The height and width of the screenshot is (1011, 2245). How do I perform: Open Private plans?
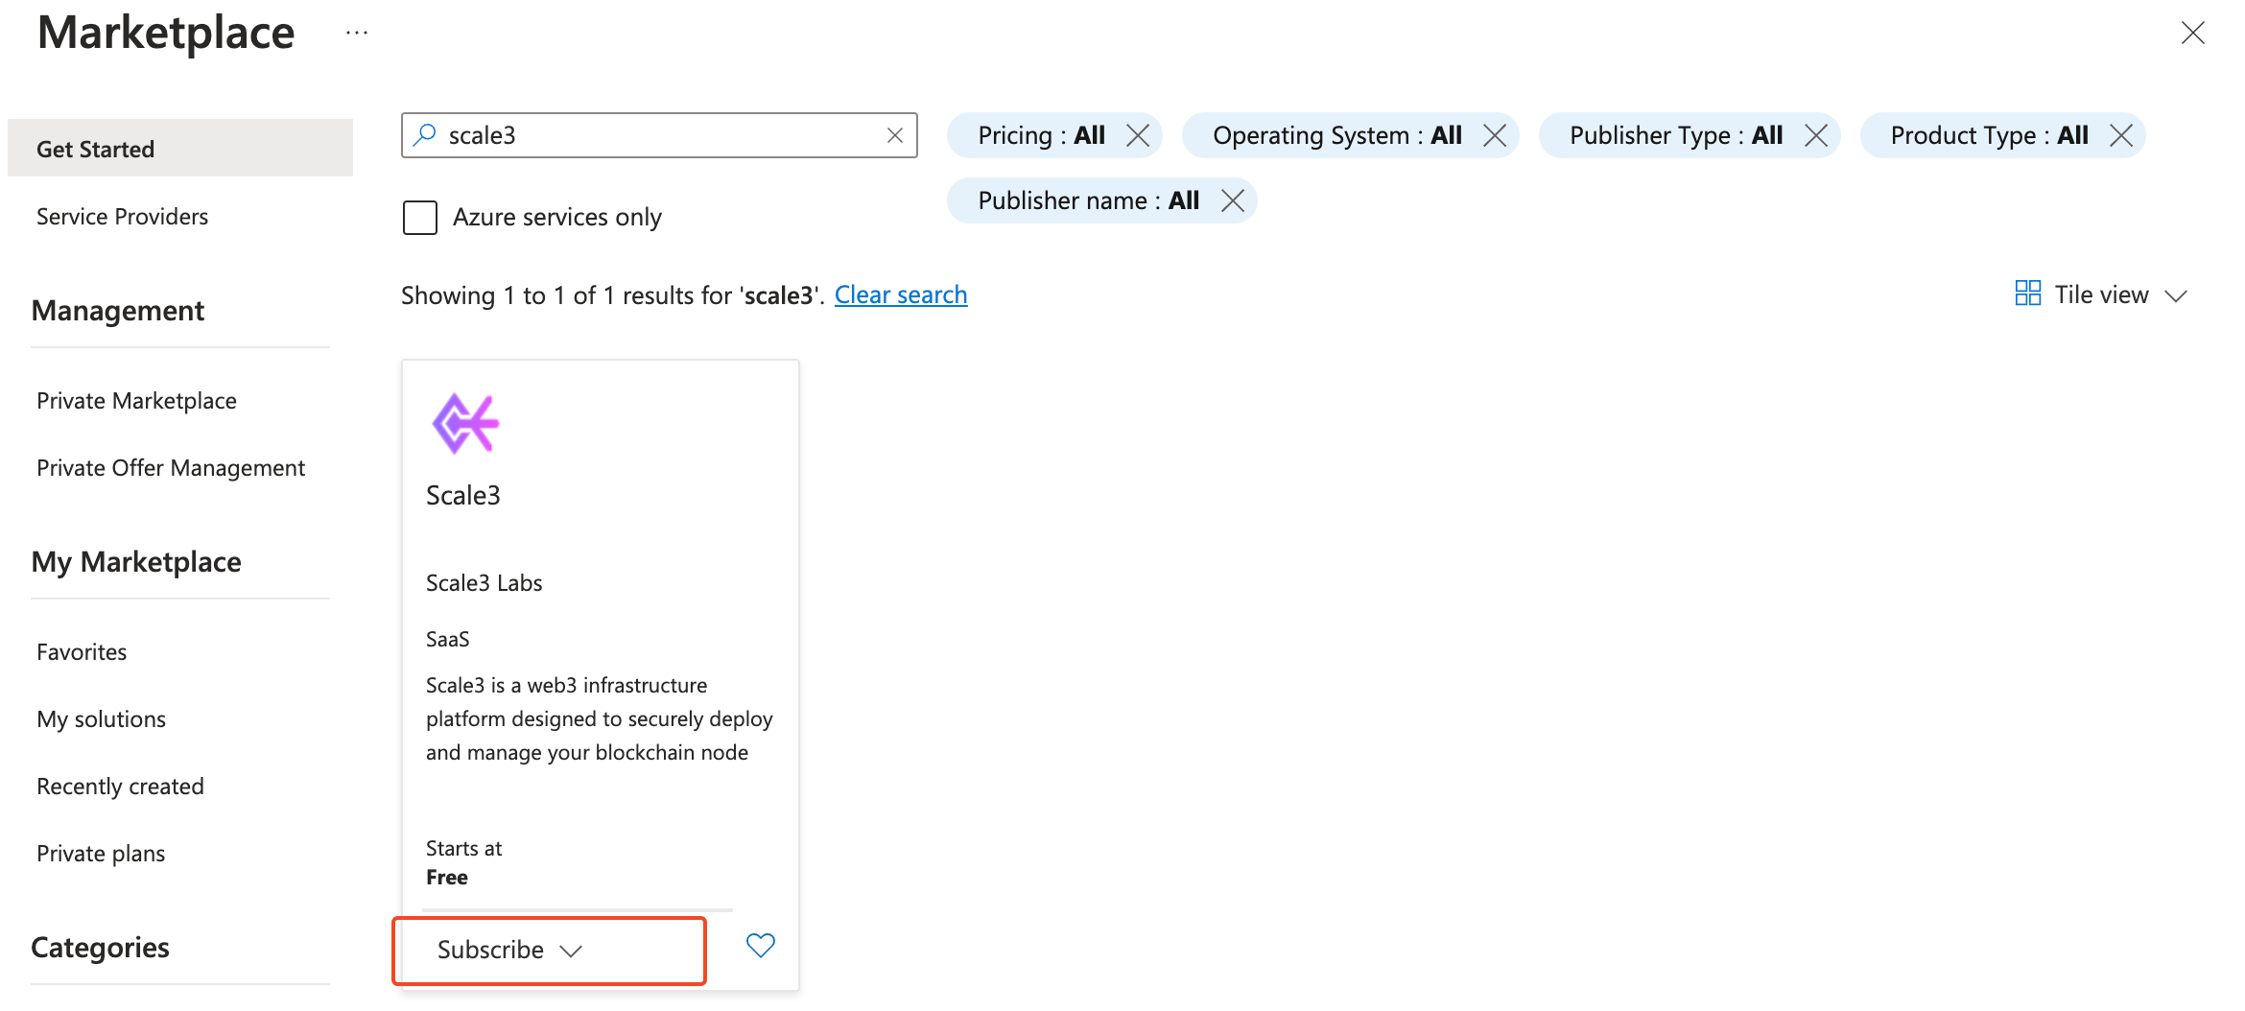pos(101,854)
